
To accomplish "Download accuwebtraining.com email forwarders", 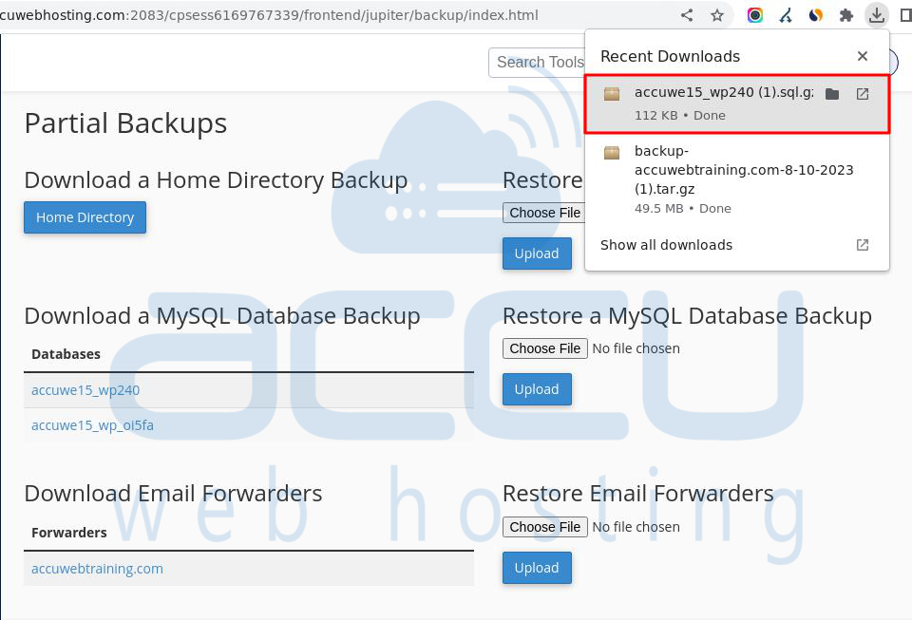I will tap(97, 569).
